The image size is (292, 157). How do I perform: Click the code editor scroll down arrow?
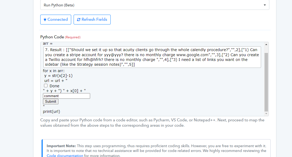pyautogui.click(x=266, y=114)
